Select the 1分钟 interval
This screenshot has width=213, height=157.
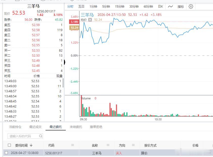[x=93, y=7]
